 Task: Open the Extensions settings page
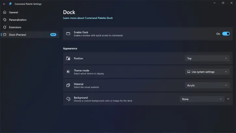15,27
